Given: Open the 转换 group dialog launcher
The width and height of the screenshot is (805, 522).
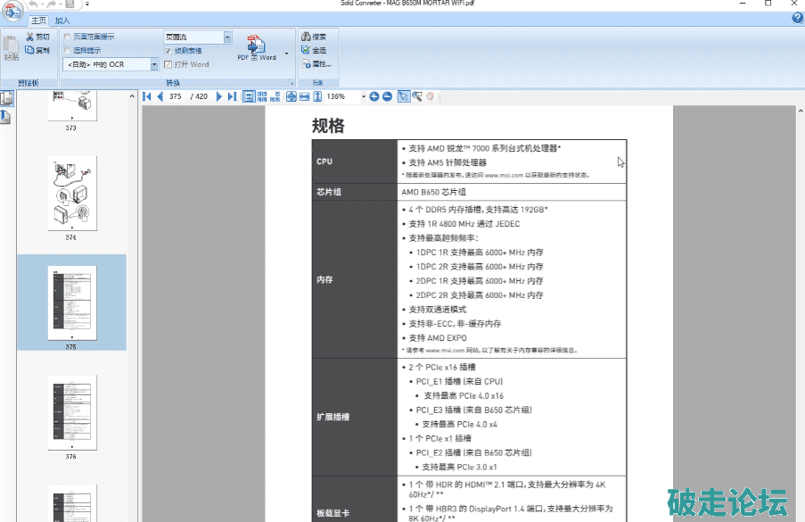Looking at the screenshot, I should point(292,83).
